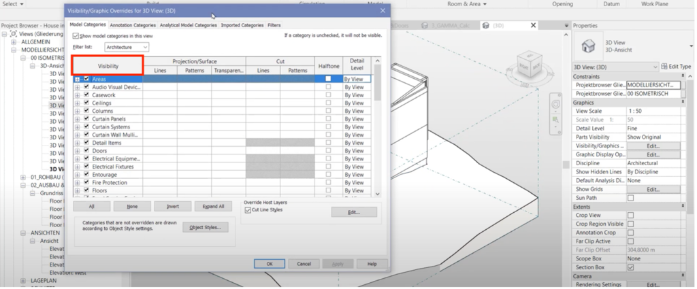Screen dimensions: 697x289
Task: Enable Halftone for Areas row
Action: click(328, 79)
